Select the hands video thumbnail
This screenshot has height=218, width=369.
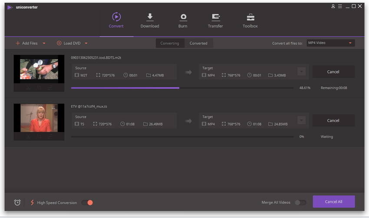(39, 69)
